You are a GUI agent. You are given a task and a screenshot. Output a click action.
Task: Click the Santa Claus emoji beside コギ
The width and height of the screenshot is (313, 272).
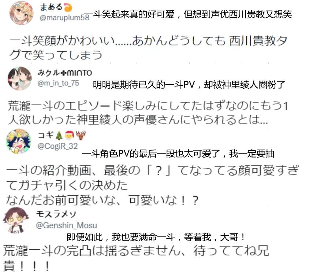click(69, 136)
